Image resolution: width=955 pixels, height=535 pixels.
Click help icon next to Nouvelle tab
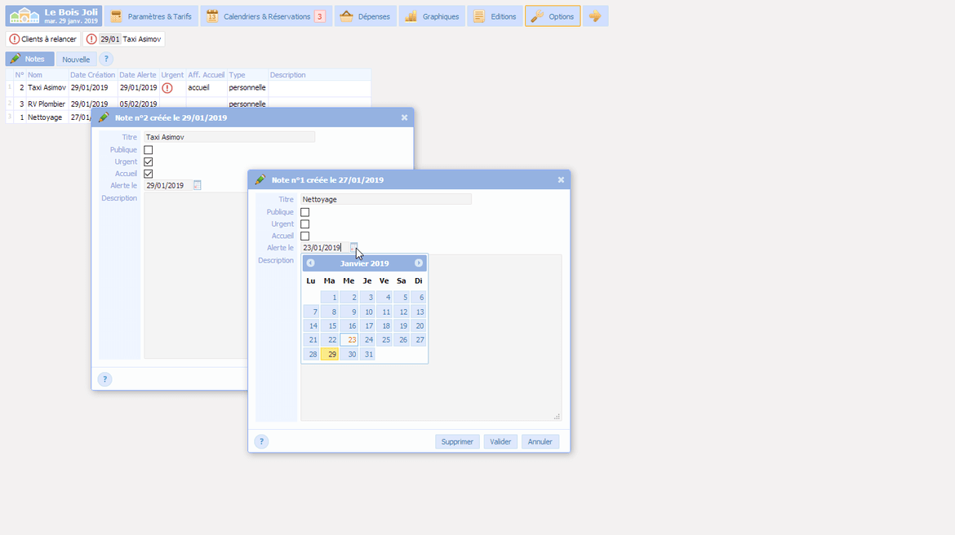tap(106, 60)
